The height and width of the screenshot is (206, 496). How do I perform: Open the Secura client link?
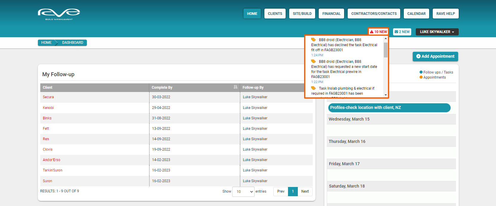48,97
